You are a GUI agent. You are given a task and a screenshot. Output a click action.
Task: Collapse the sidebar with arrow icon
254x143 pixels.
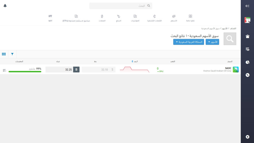click(x=247, y=6)
